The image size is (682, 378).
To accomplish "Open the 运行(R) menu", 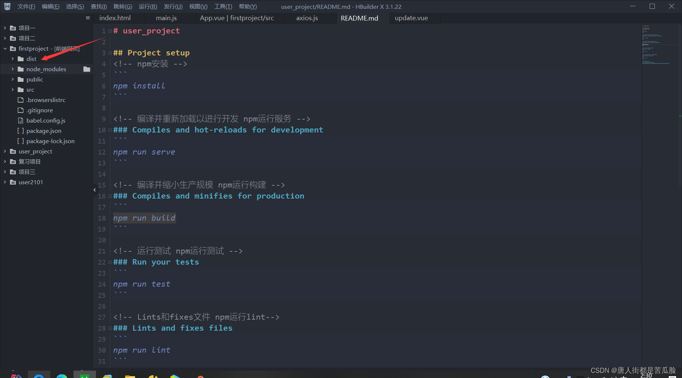I will coord(148,7).
